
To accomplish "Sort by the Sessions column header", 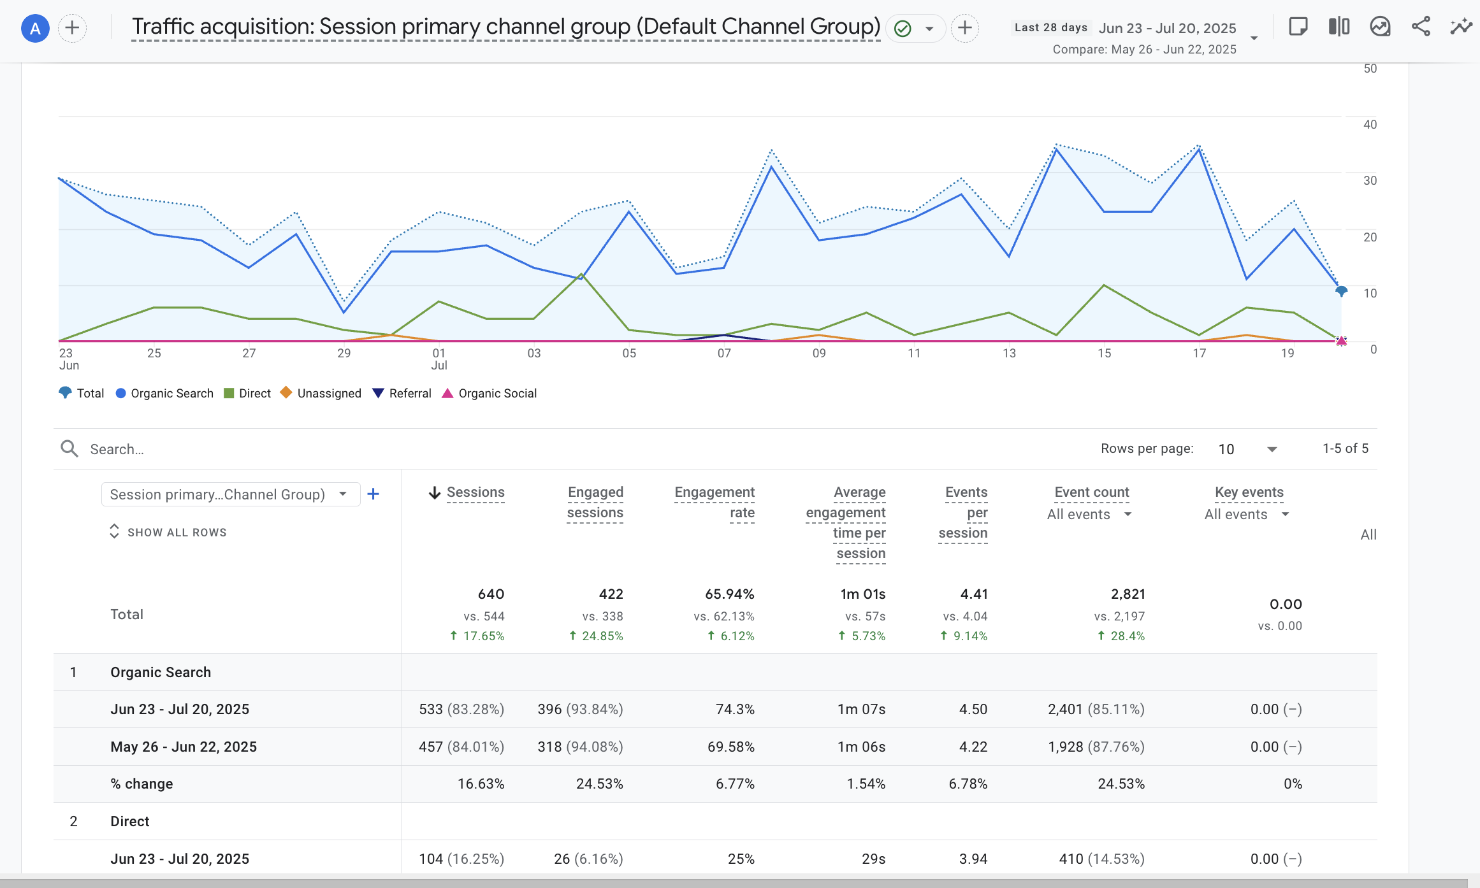I will coord(475,492).
